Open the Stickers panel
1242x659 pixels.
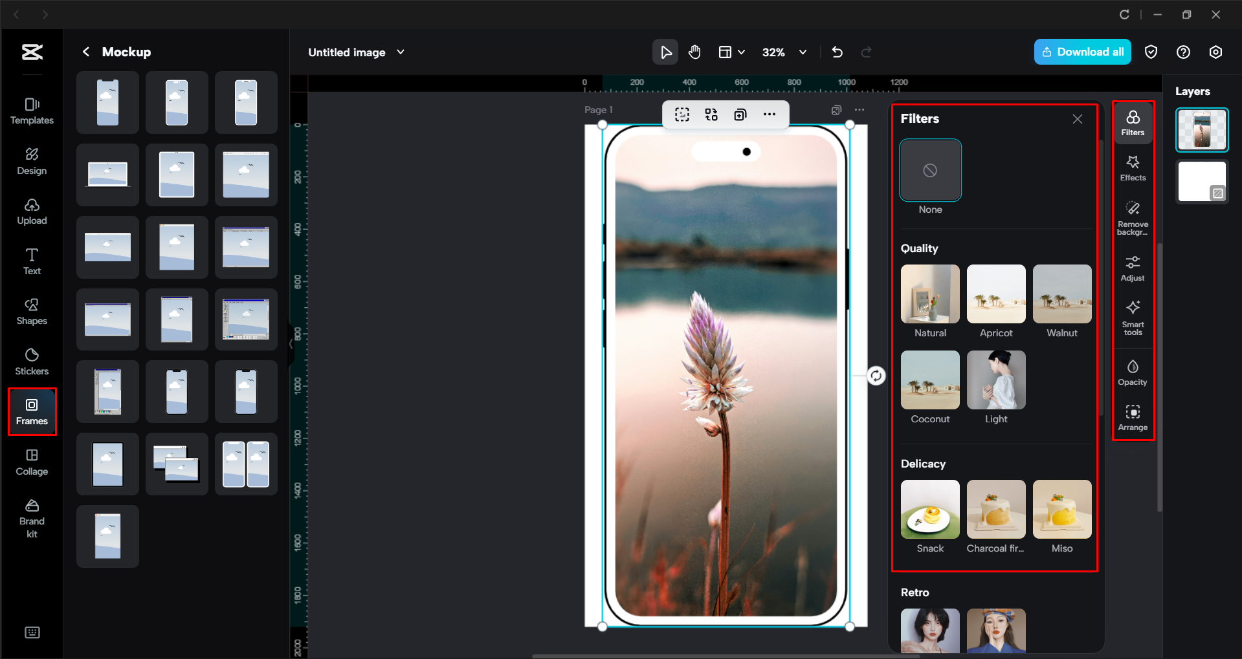tap(31, 361)
